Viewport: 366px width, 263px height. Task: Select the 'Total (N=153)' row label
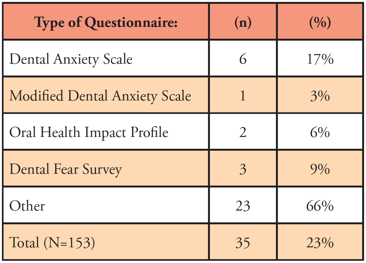(x=52, y=243)
